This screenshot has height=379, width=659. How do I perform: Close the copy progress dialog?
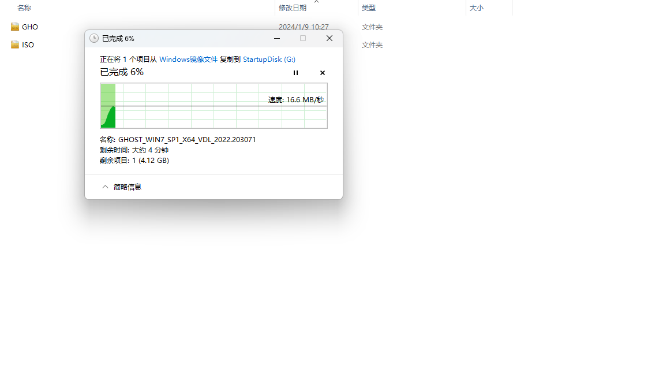click(329, 38)
